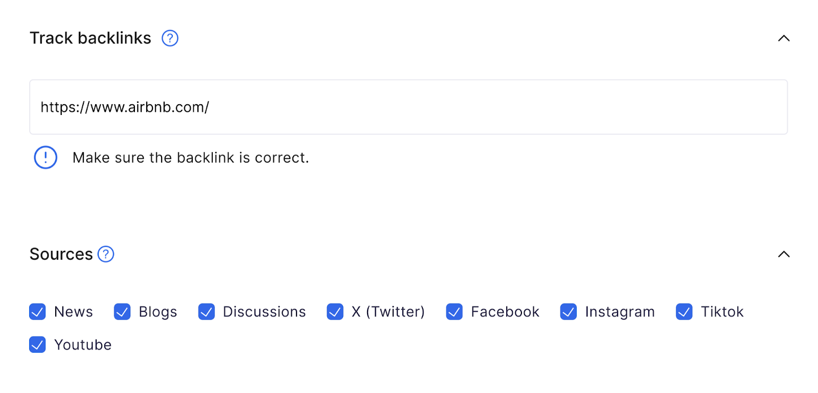Click the "Facebook" label text

[x=505, y=312]
